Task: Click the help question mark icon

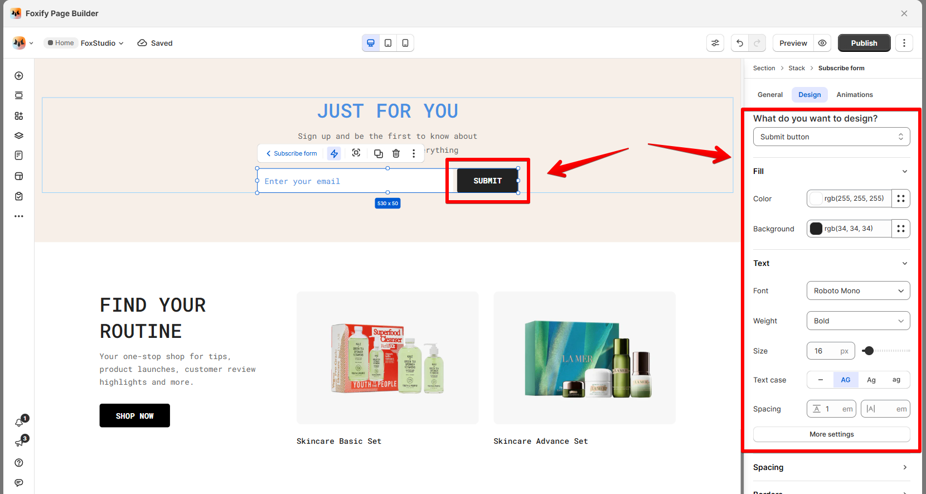Action: click(19, 463)
